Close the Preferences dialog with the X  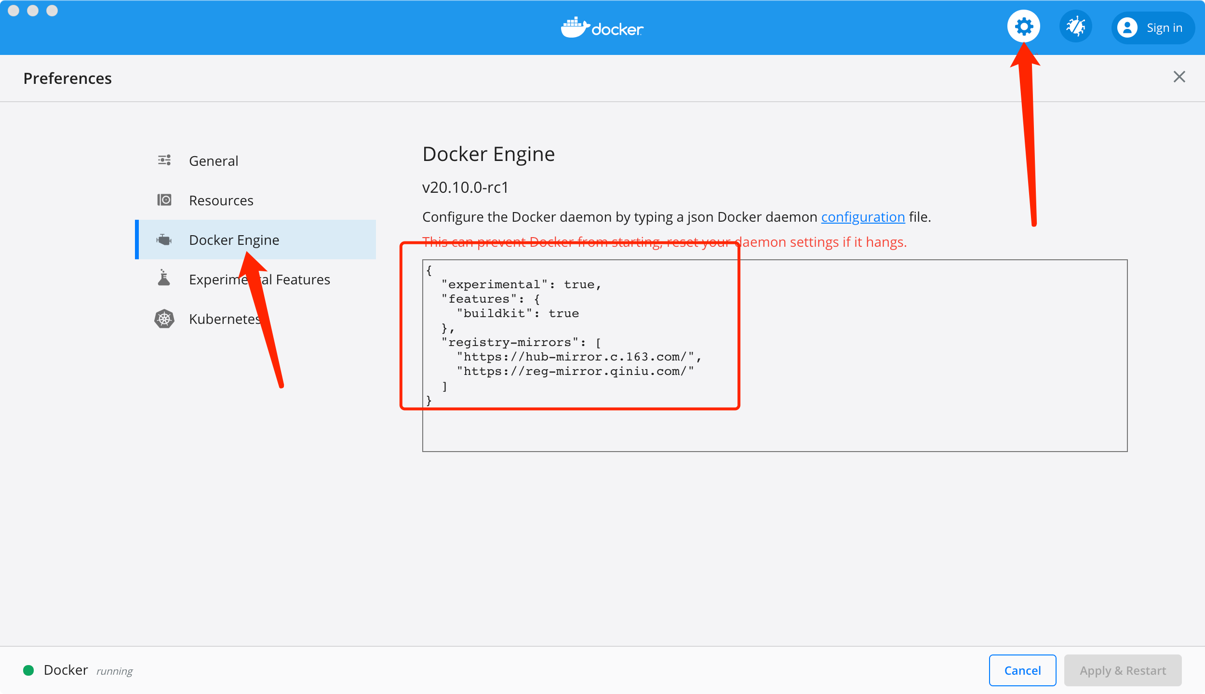1179,77
